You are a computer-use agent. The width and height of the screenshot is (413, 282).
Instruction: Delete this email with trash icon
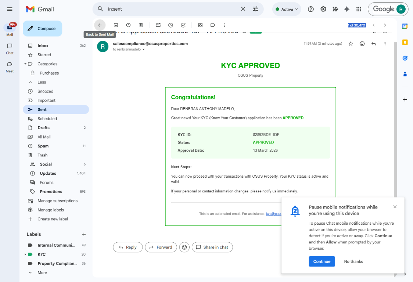coord(141,25)
